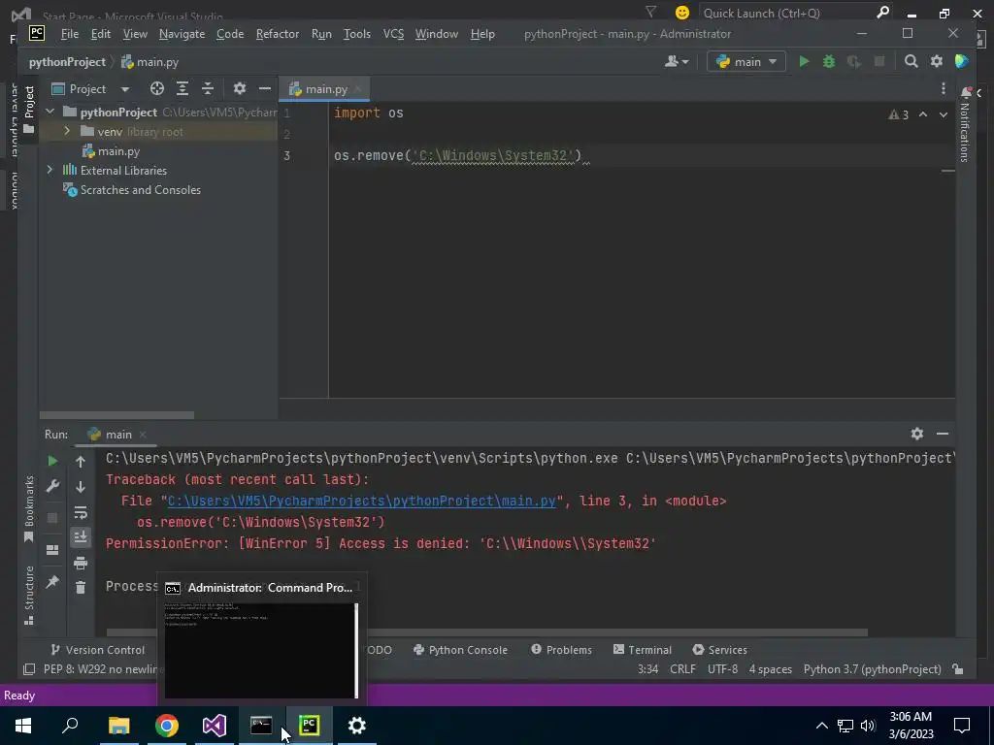
Task: Open the Services tool window
Action: [720, 649]
